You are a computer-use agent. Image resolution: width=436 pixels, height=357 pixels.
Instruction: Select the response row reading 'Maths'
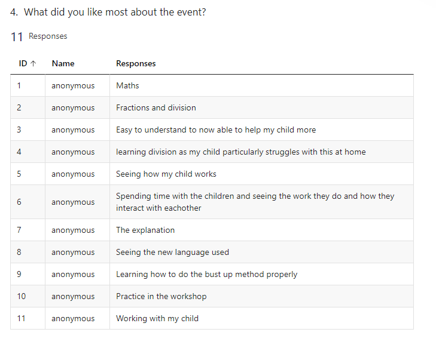pyautogui.click(x=212, y=85)
